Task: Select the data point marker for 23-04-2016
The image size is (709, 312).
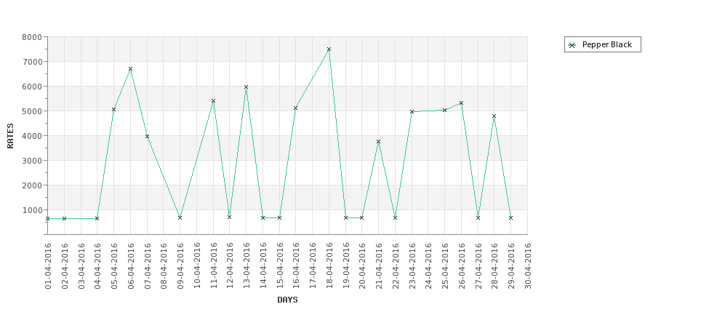Action: coord(412,111)
